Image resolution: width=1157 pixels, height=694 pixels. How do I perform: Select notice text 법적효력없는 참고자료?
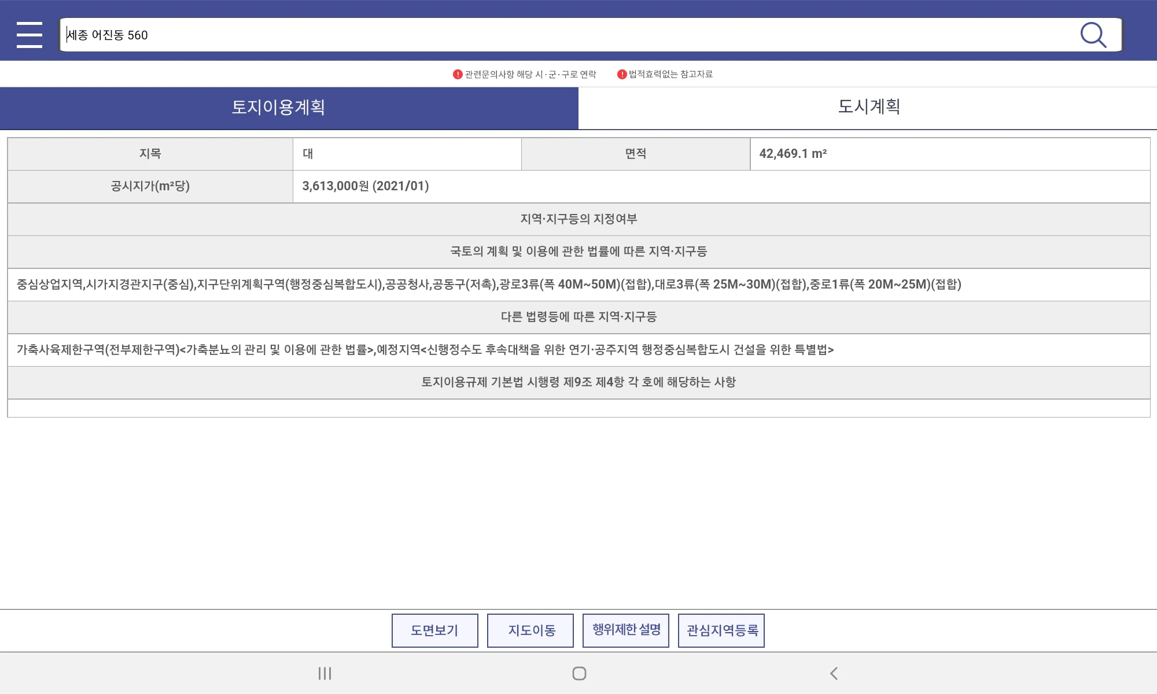pyautogui.click(x=670, y=74)
